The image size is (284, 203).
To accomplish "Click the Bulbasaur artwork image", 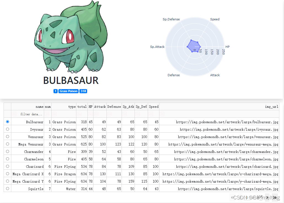I will pos(71,37).
